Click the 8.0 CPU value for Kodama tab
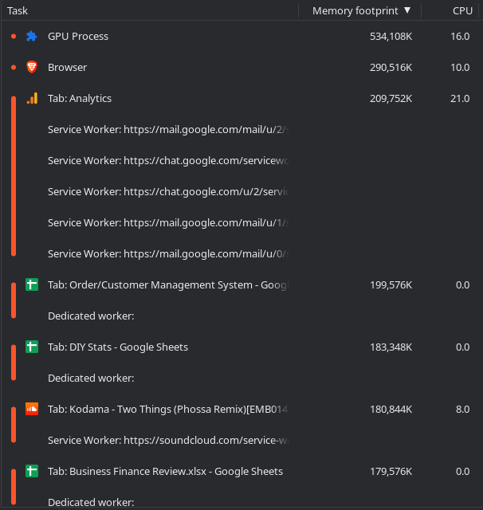 (461, 410)
